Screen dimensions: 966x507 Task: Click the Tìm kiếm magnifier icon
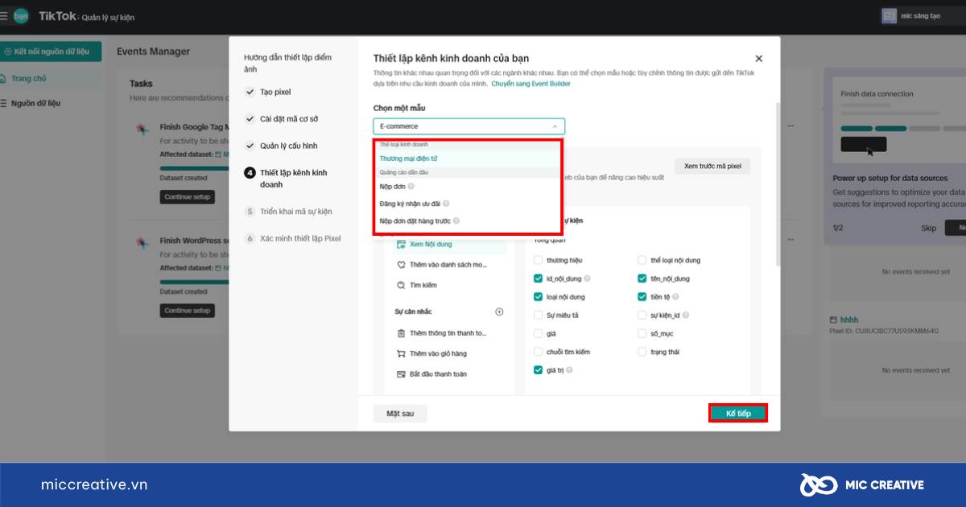401,285
